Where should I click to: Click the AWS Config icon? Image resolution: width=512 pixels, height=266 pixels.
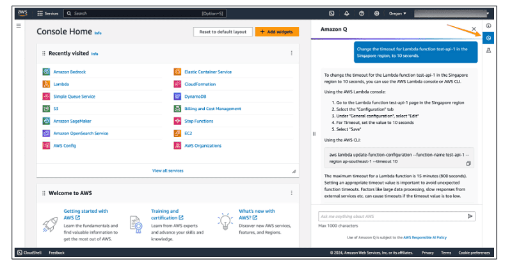point(46,145)
